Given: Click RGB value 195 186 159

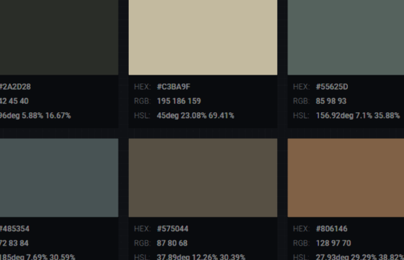Looking at the screenshot, I should pos(179,101).
